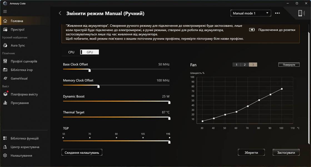Open the hamburger menu icon
Image resolution: width=311 pixels, height=167 pixels.
coord(5,11)
